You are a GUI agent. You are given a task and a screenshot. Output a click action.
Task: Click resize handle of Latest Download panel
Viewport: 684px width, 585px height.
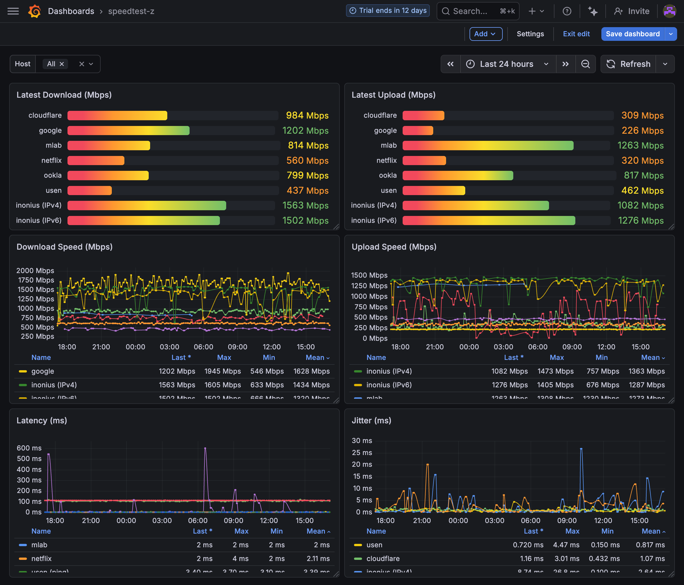(336, 227)
